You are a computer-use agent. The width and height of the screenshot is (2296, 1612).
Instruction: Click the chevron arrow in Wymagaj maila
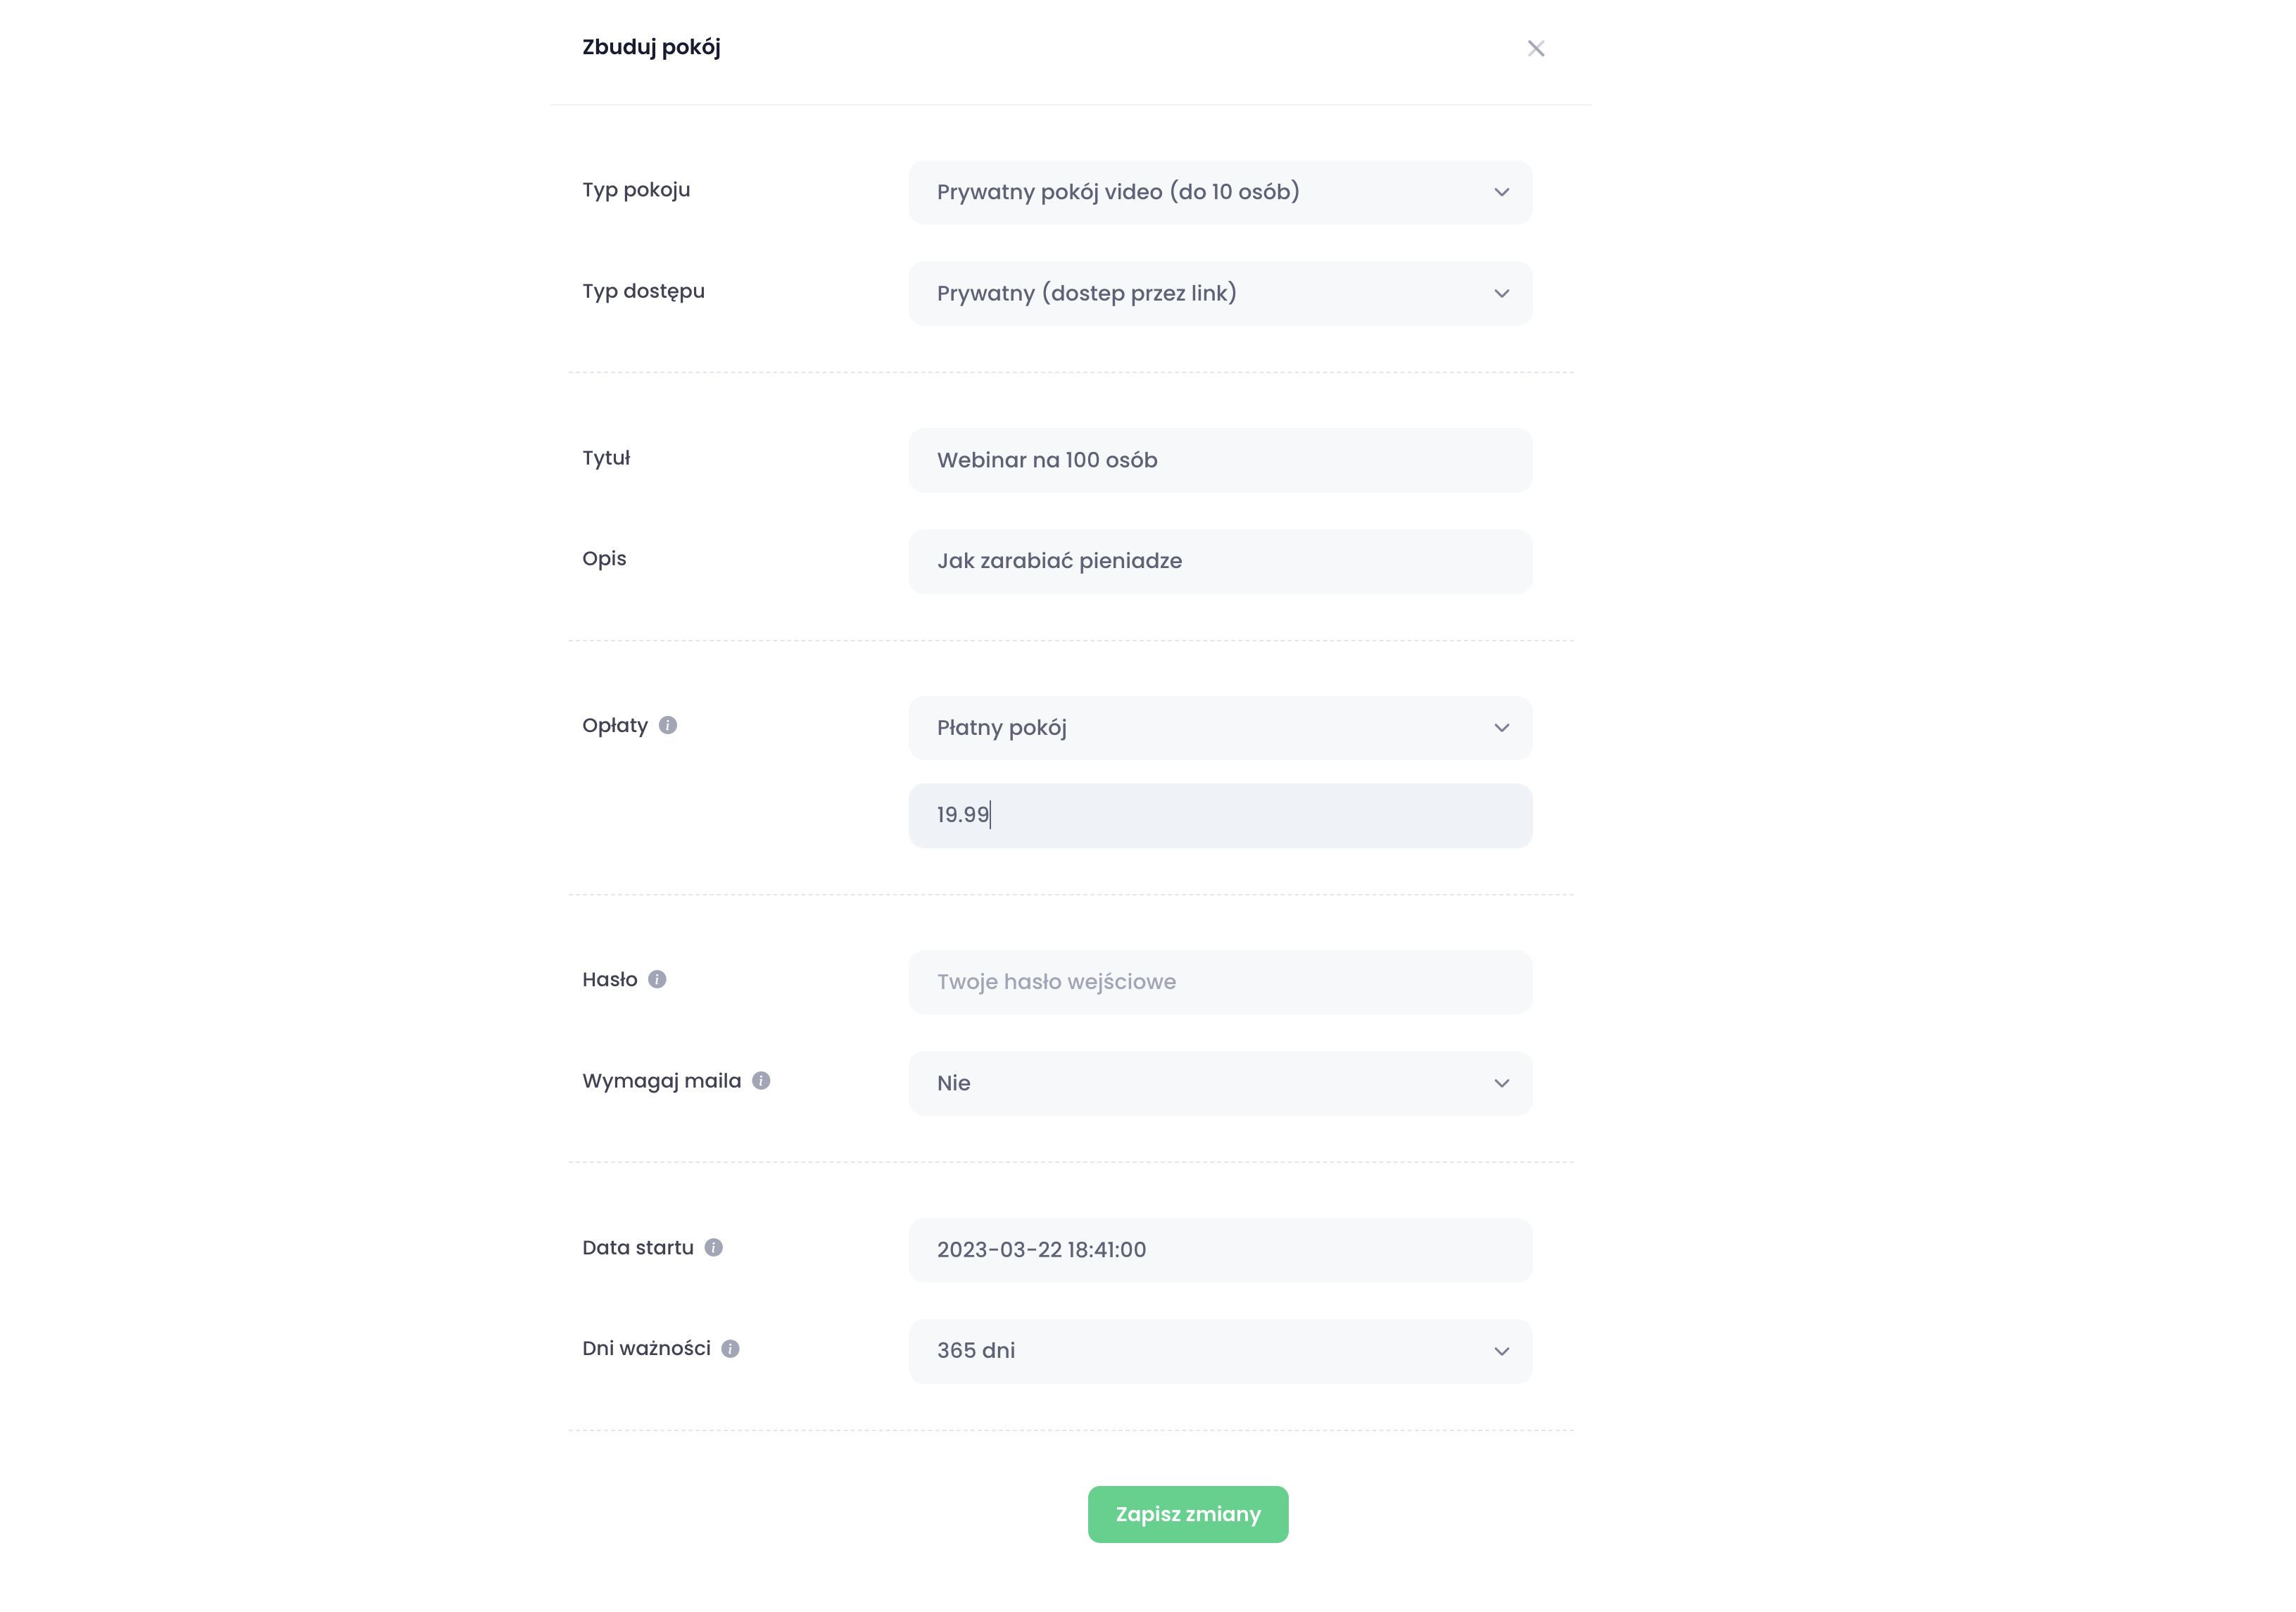(x=1501, y=1083)
